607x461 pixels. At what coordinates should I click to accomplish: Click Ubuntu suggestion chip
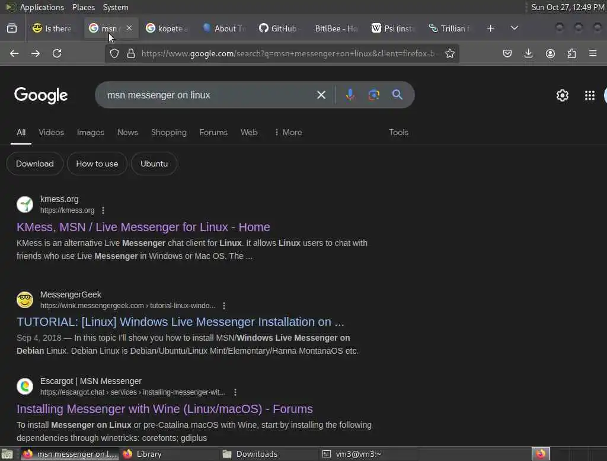point(154,164)
